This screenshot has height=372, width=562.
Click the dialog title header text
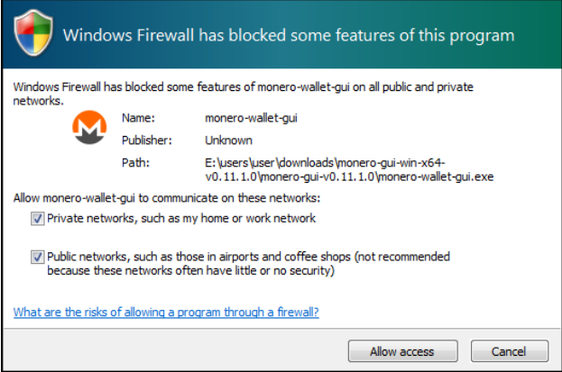[x=288, y=36]
